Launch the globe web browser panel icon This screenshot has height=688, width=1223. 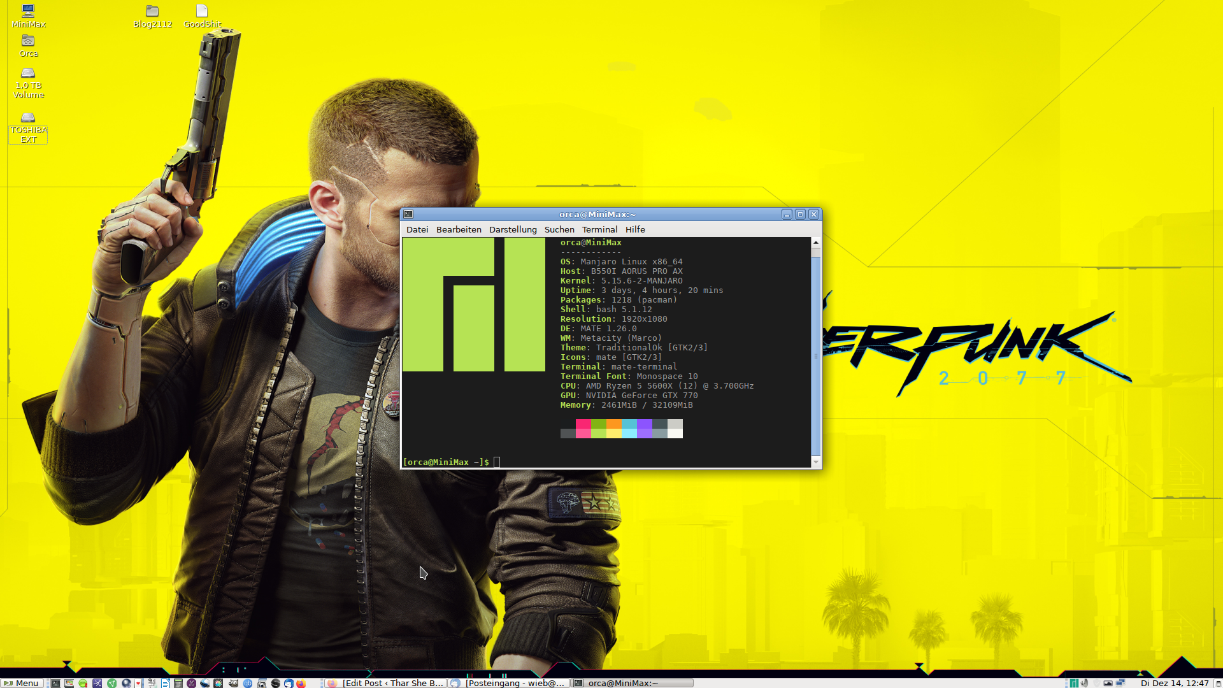tap(126, 683)
